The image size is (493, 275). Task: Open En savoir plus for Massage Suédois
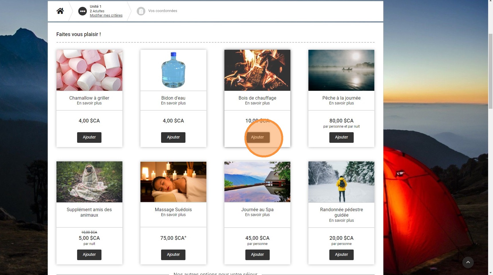point(173,215)
